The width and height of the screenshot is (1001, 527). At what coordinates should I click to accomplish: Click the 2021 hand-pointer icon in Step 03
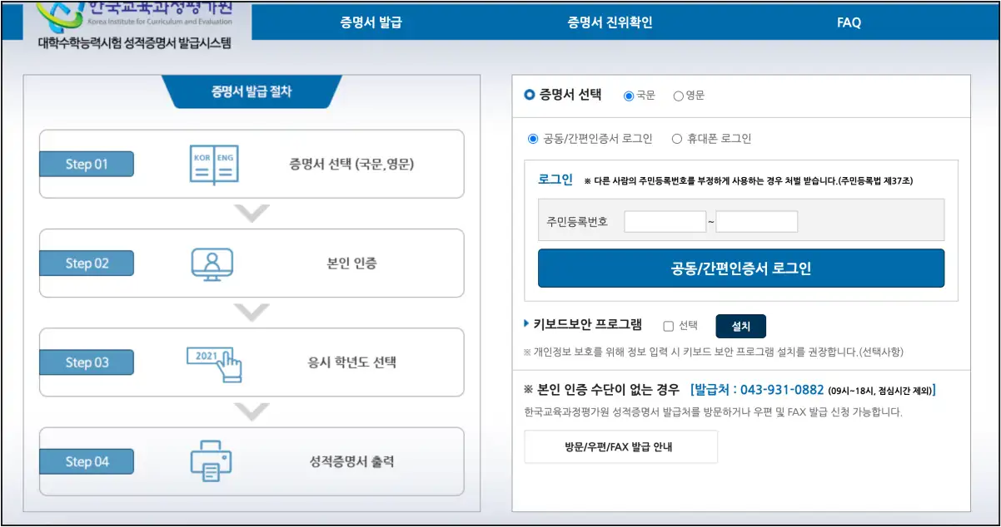pos(214,362)
